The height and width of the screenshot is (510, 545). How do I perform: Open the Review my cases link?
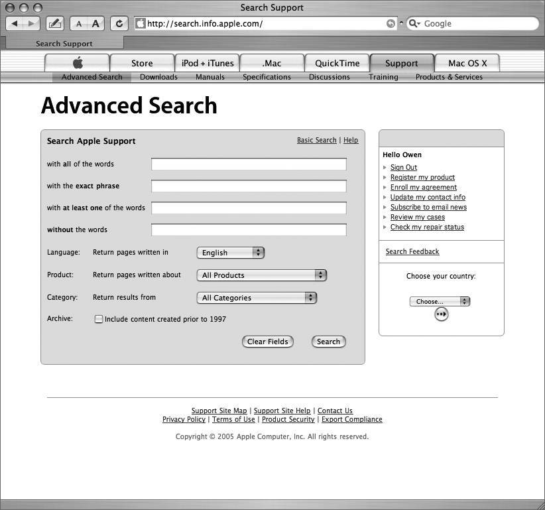(418, 218)
